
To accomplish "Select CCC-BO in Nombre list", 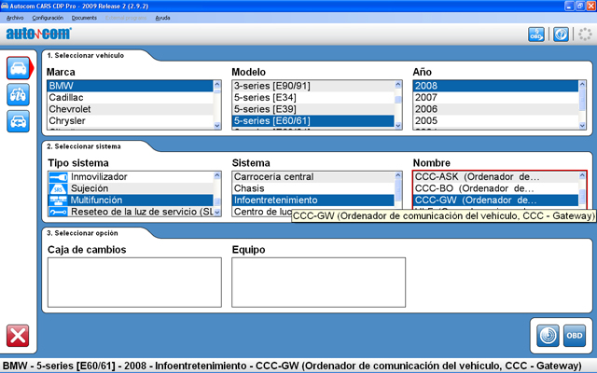I will [495, 188].
